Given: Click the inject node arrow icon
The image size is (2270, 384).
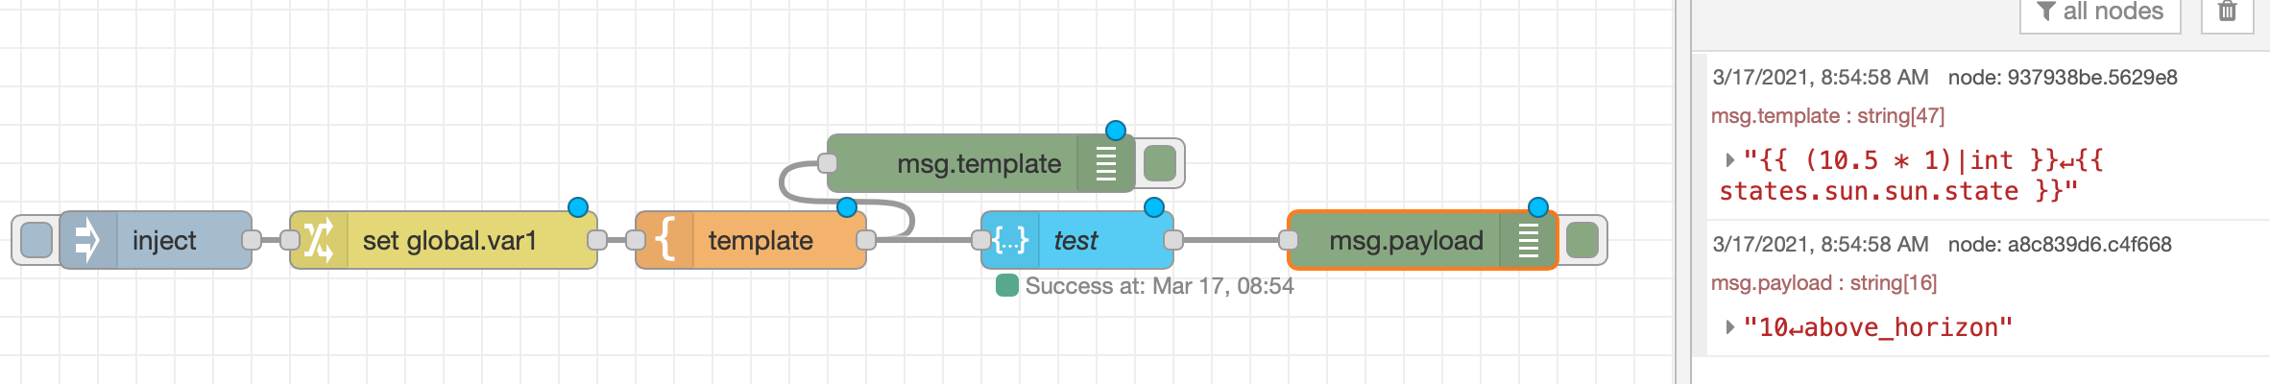Looking at the screenshot, I should click(87, 240).
